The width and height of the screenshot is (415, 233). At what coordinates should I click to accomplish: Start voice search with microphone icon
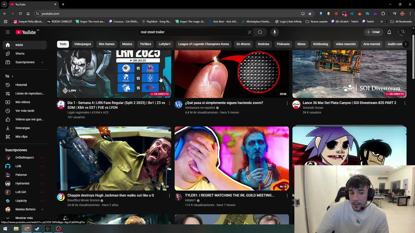[x=275, y=32]
